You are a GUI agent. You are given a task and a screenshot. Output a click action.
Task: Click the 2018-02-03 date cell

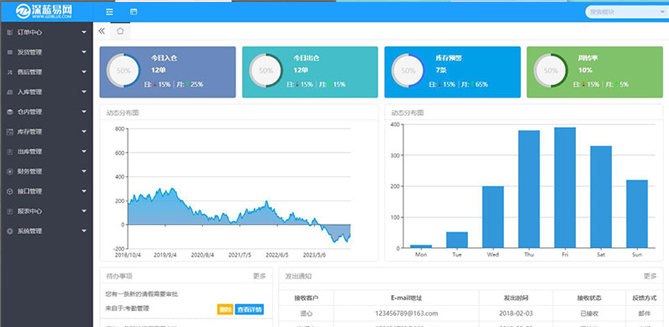pyautogui.click(x=516, y=313)
